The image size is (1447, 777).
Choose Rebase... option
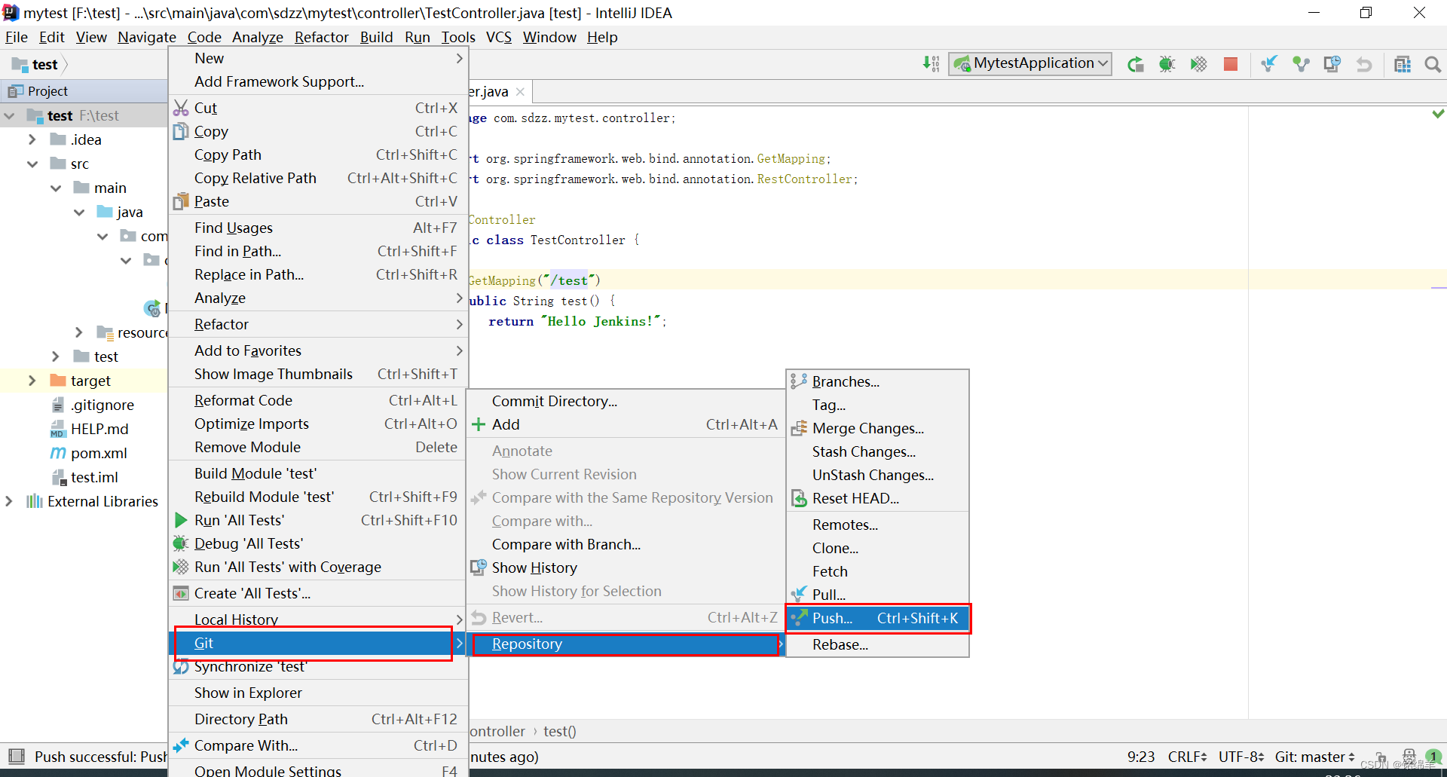coord(877,644)
